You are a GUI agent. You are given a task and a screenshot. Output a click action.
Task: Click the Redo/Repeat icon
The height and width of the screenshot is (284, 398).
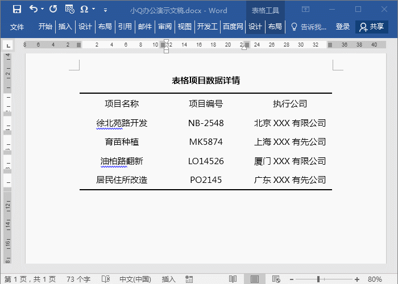(53, 9)
